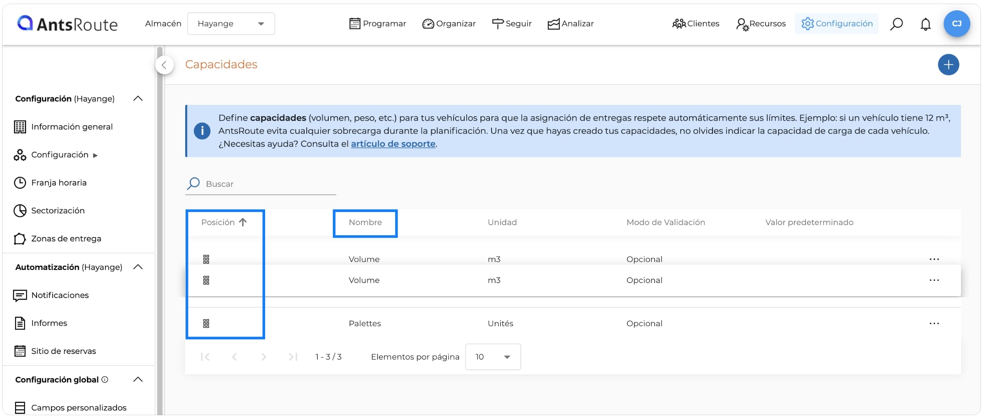Screen dimensions: 983x418
Task: Click the 1 - 3 / 3 pagination count
Action: coord(328,357)
